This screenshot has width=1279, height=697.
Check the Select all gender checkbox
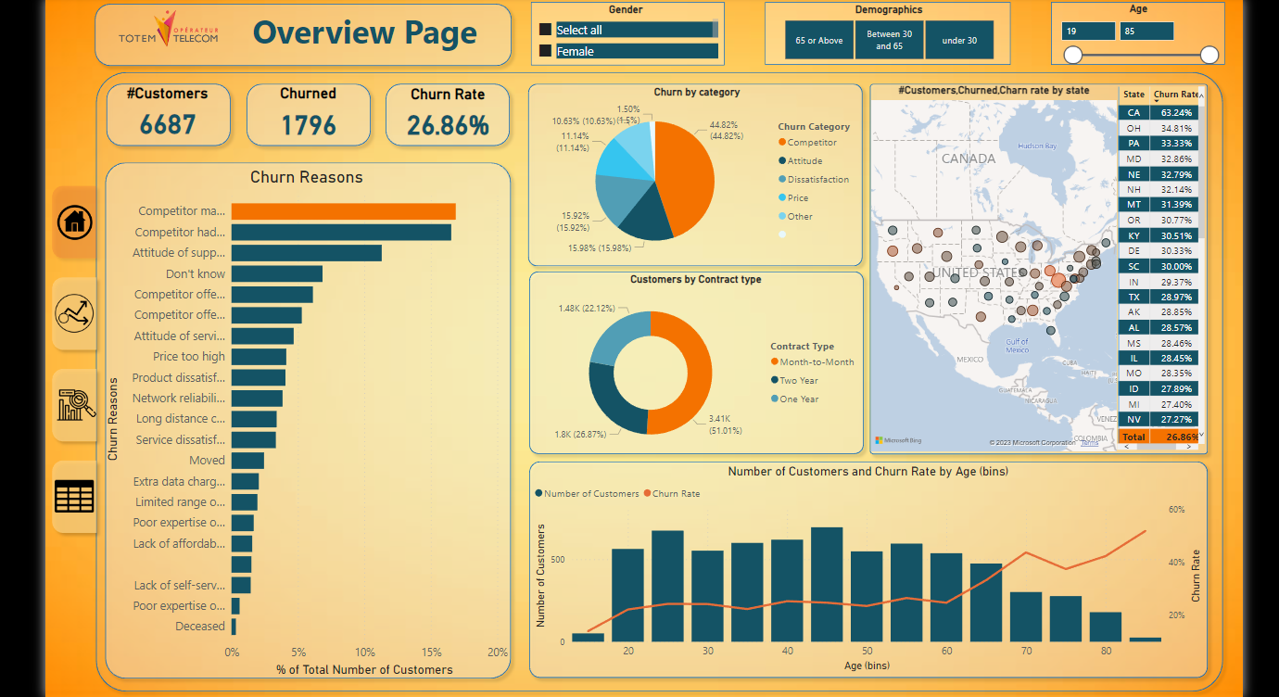(545, 30)
